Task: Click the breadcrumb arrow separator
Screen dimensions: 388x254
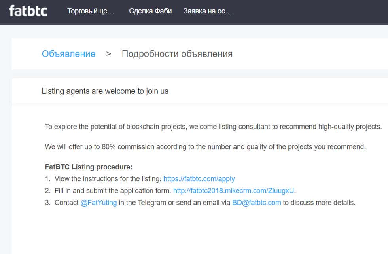Action: click(108, 54)
